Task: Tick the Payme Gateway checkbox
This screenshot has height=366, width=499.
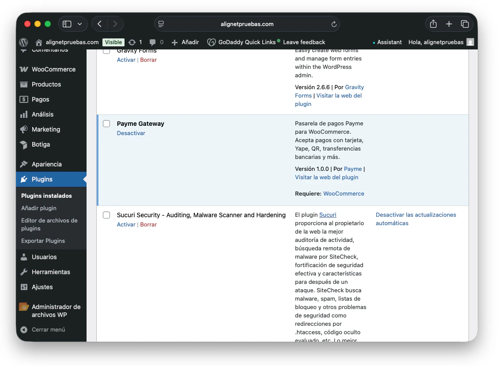Action: tap(106, 124)
